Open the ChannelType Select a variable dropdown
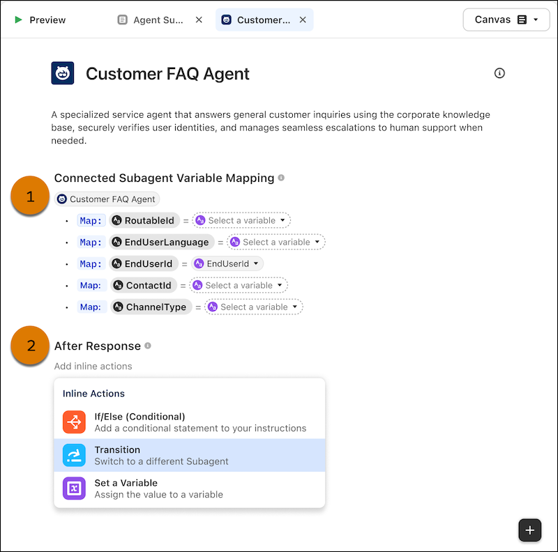The image size is (558, 552). (254, 307)
